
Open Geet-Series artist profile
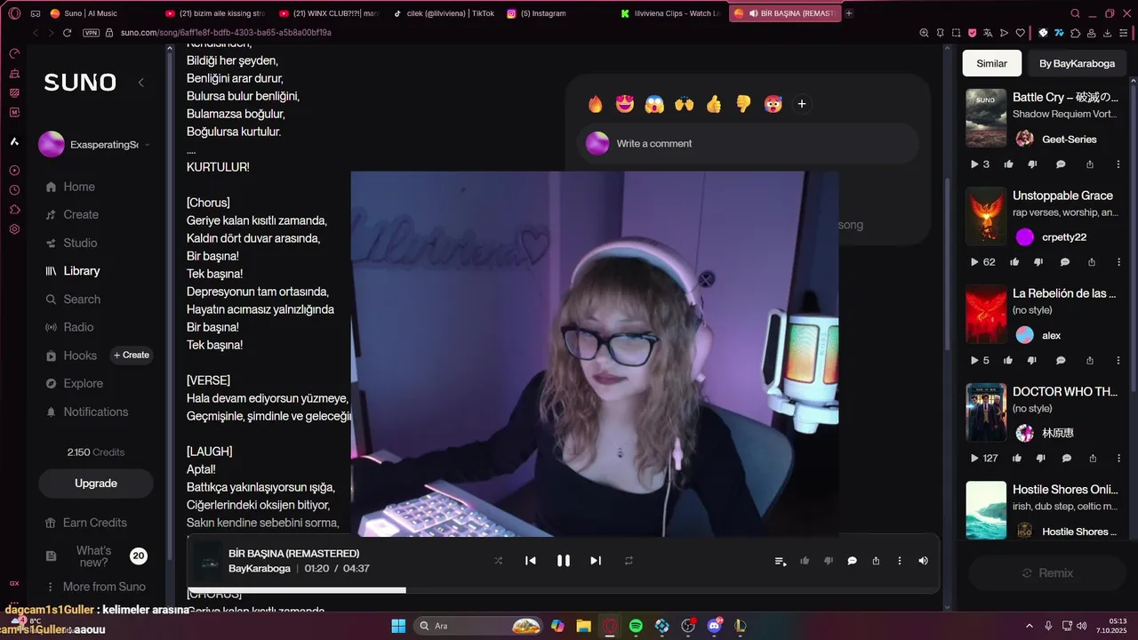point(1070,140)
